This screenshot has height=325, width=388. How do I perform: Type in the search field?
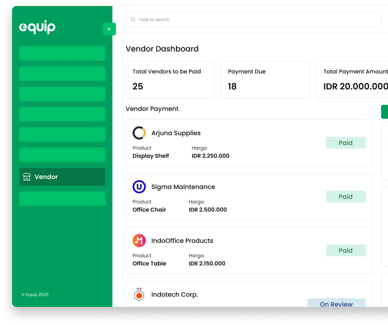tap(256, 20)
